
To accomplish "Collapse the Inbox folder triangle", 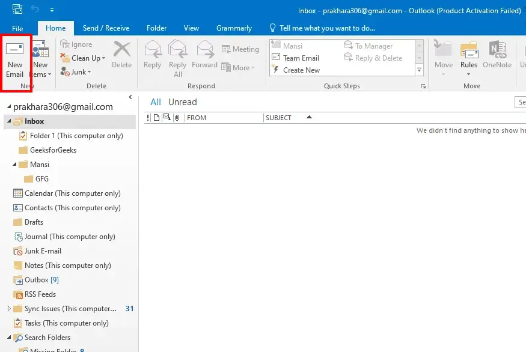I will click(x=9, y=121).
